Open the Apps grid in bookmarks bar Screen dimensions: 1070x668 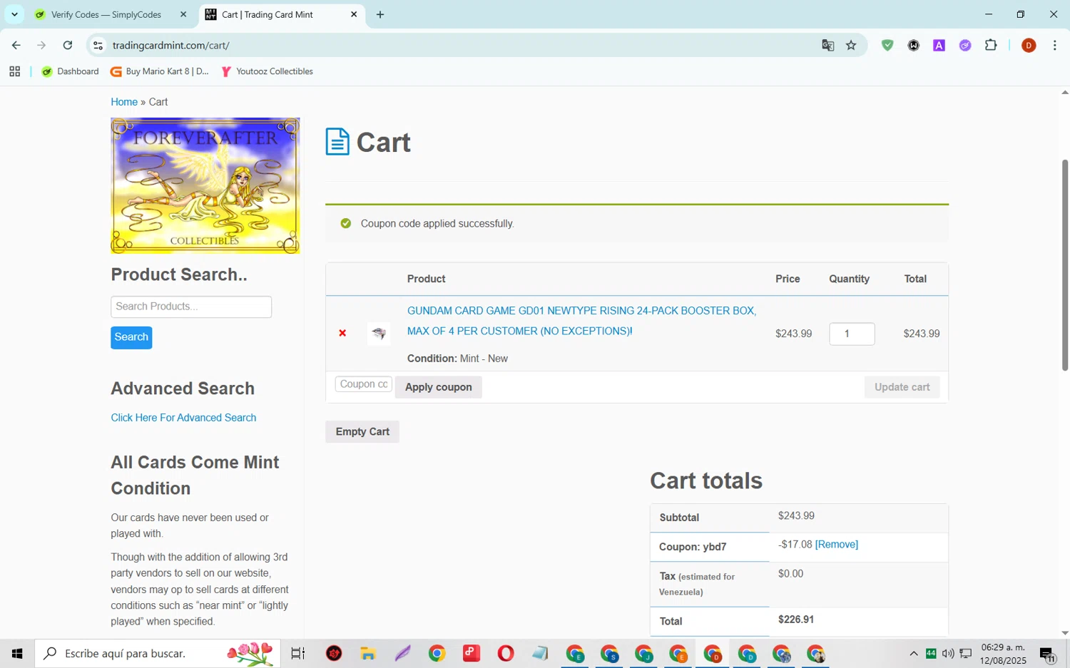[14, 71]
